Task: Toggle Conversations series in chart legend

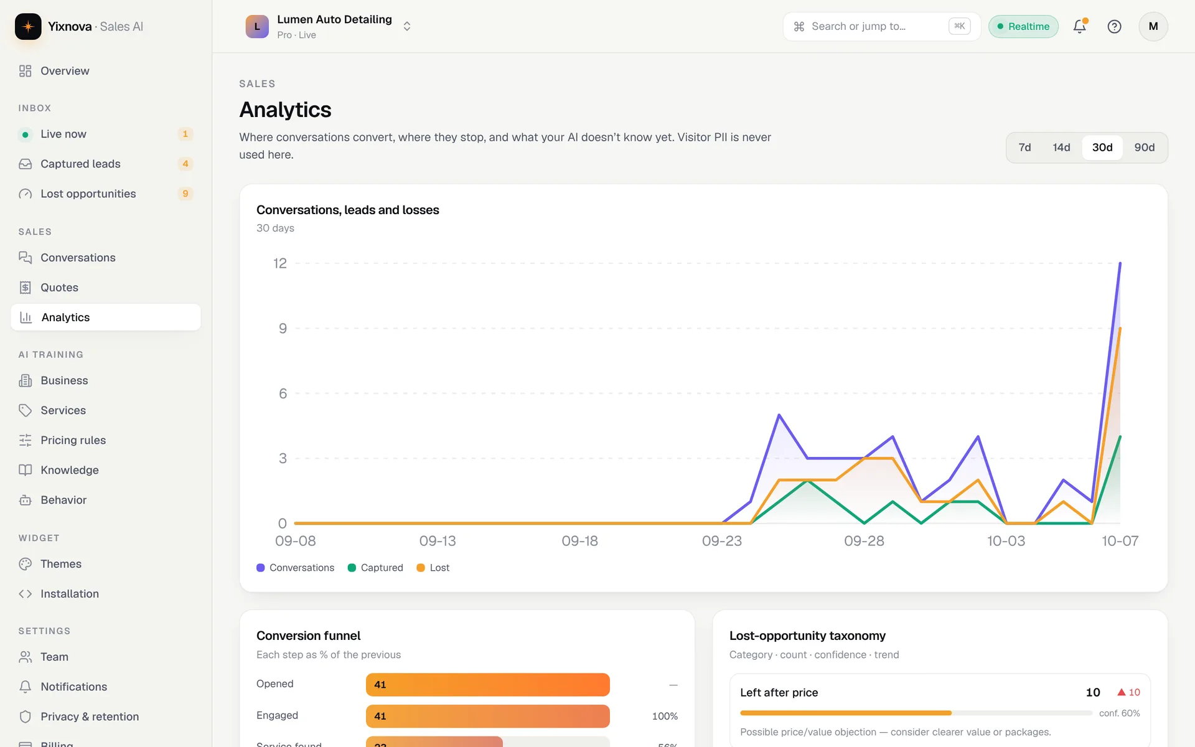Action: pyautogui.click(x=295, y=568)
